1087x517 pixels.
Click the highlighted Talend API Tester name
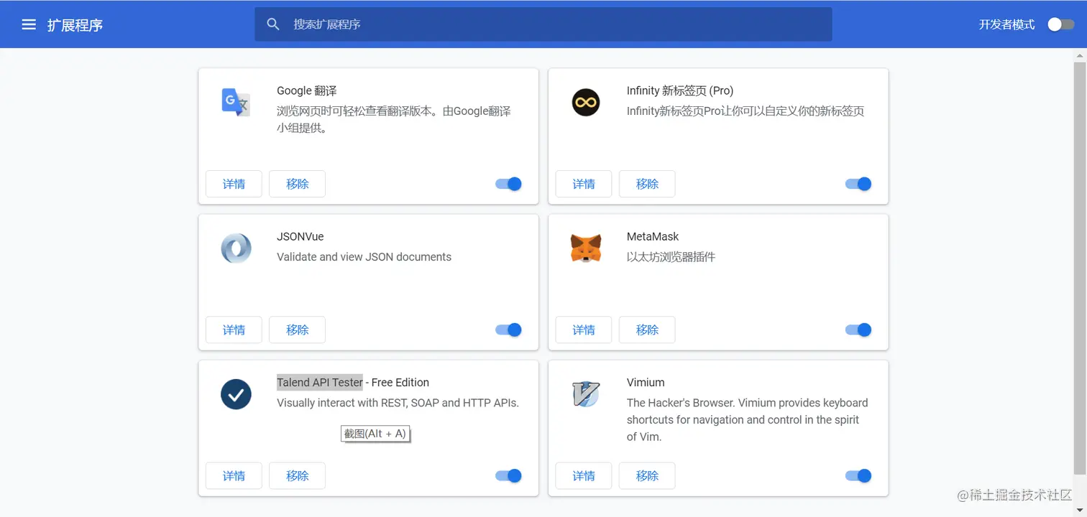coord(320,382)
